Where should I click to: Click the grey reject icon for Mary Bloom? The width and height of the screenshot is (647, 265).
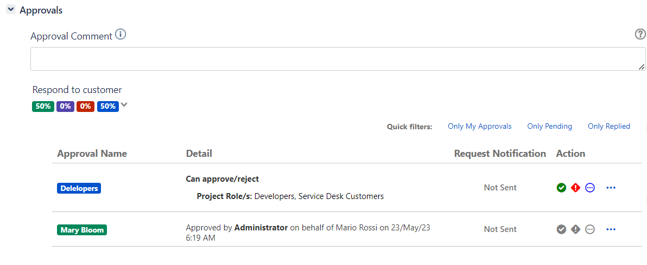click(x=575, y=229)
